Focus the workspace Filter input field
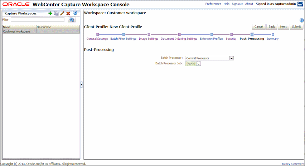Viewport: 305px width, 166px height. (38, 20)
